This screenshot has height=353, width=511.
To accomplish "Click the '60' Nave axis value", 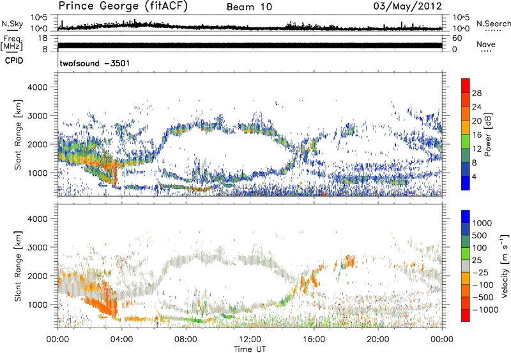I will (x=457, y=38).
